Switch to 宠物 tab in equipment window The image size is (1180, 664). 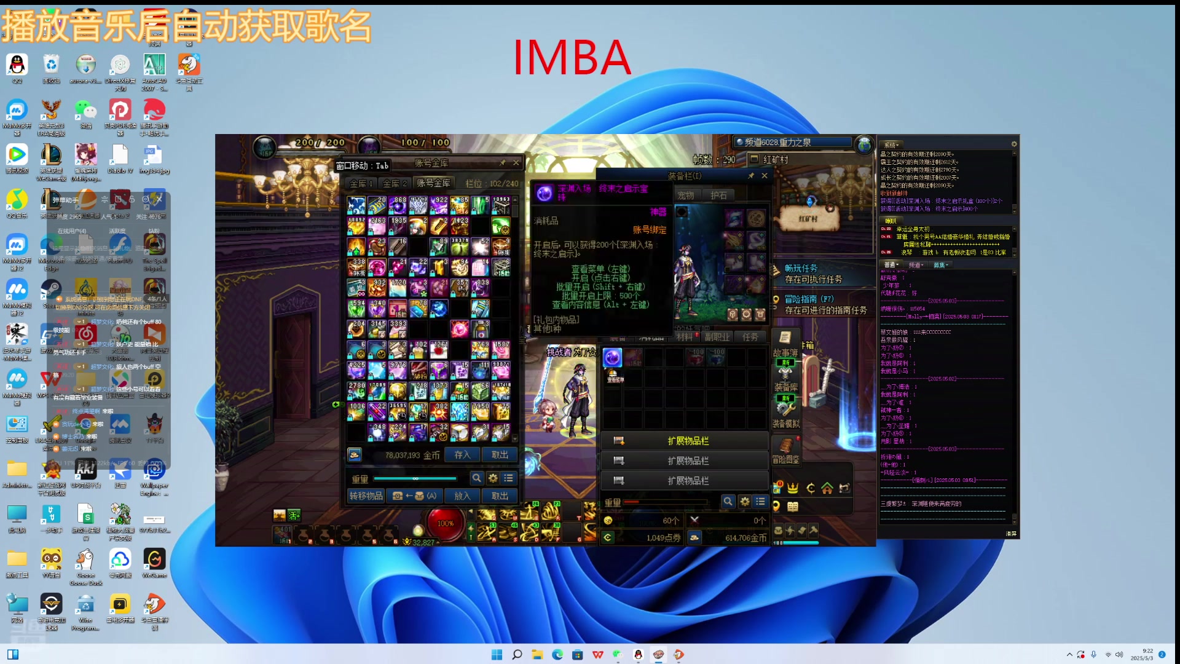686,196
